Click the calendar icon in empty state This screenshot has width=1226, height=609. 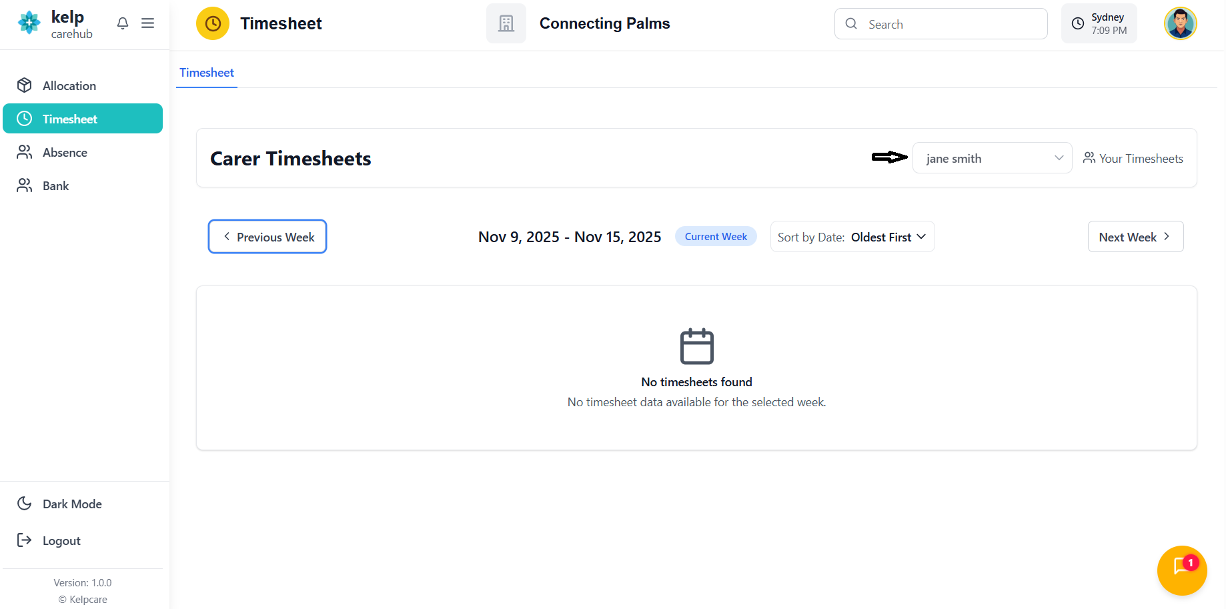pos(696,346)
